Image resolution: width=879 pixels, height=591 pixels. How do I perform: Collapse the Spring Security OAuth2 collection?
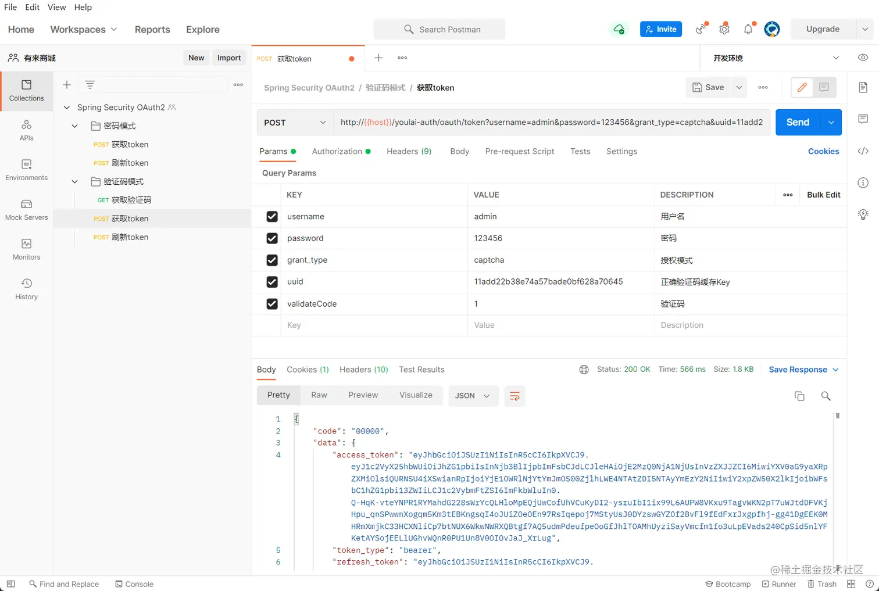click(67, 108)
